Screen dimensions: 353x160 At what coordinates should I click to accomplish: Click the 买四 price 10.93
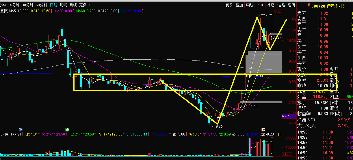tap(323, 58)
